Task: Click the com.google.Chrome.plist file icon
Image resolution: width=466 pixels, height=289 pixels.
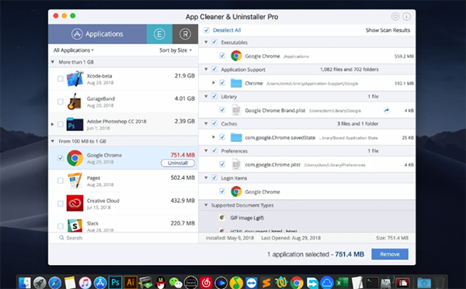Action: tap(236, 164)
